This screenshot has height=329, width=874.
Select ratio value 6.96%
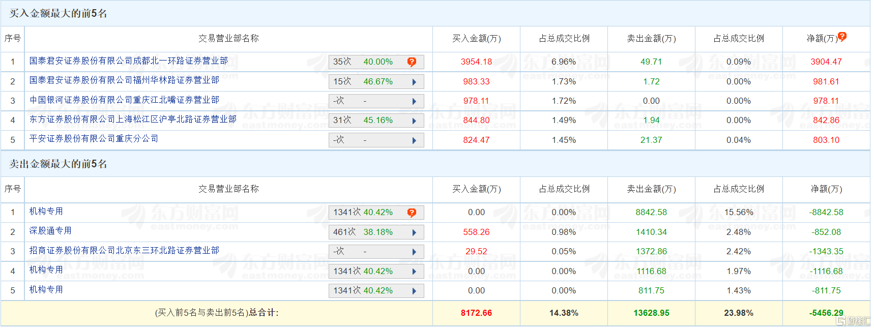(x=564, y=62)
